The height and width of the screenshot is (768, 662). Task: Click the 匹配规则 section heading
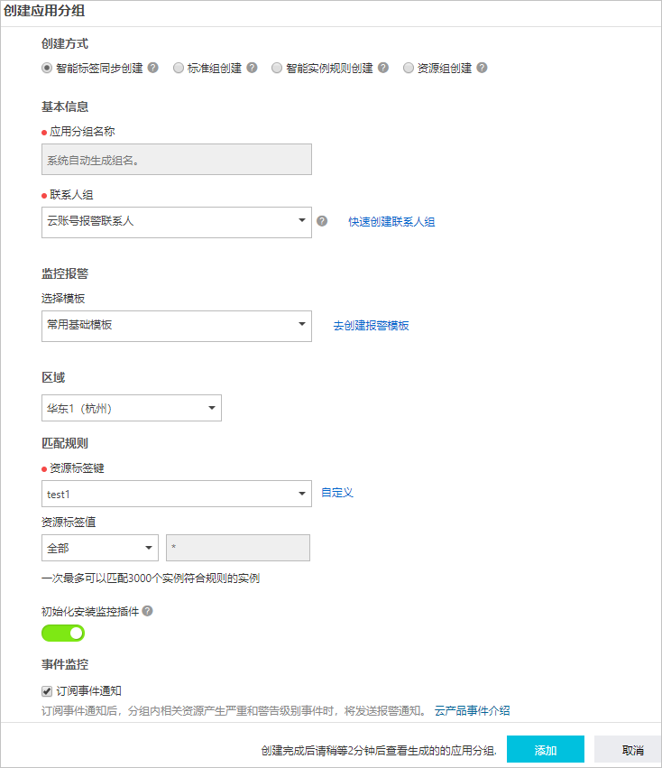[65, 443]
